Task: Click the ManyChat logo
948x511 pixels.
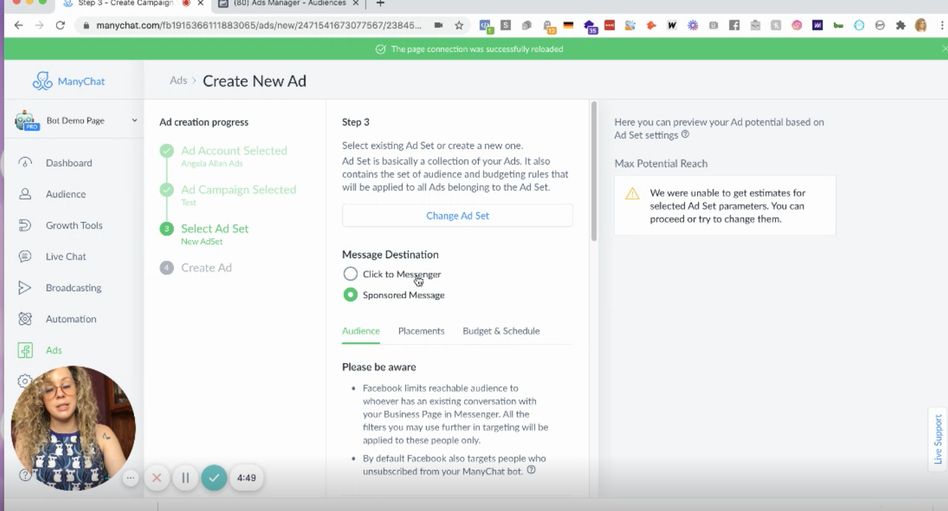Action: 69,81
